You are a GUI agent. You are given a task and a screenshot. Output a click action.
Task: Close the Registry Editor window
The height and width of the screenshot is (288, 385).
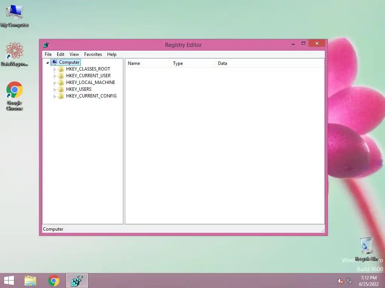[317, 43]
